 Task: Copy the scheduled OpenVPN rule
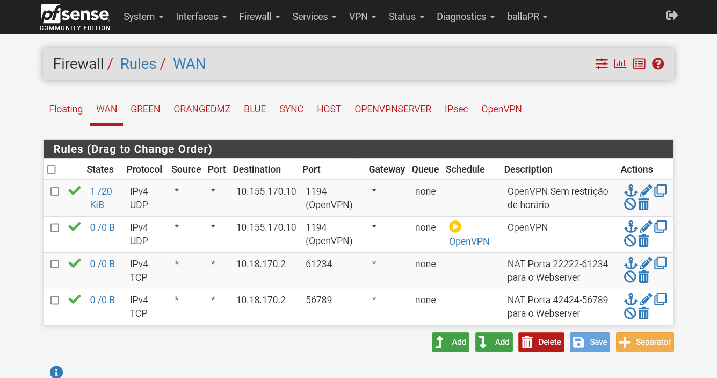pyautogui.click(x=660, y=225)
